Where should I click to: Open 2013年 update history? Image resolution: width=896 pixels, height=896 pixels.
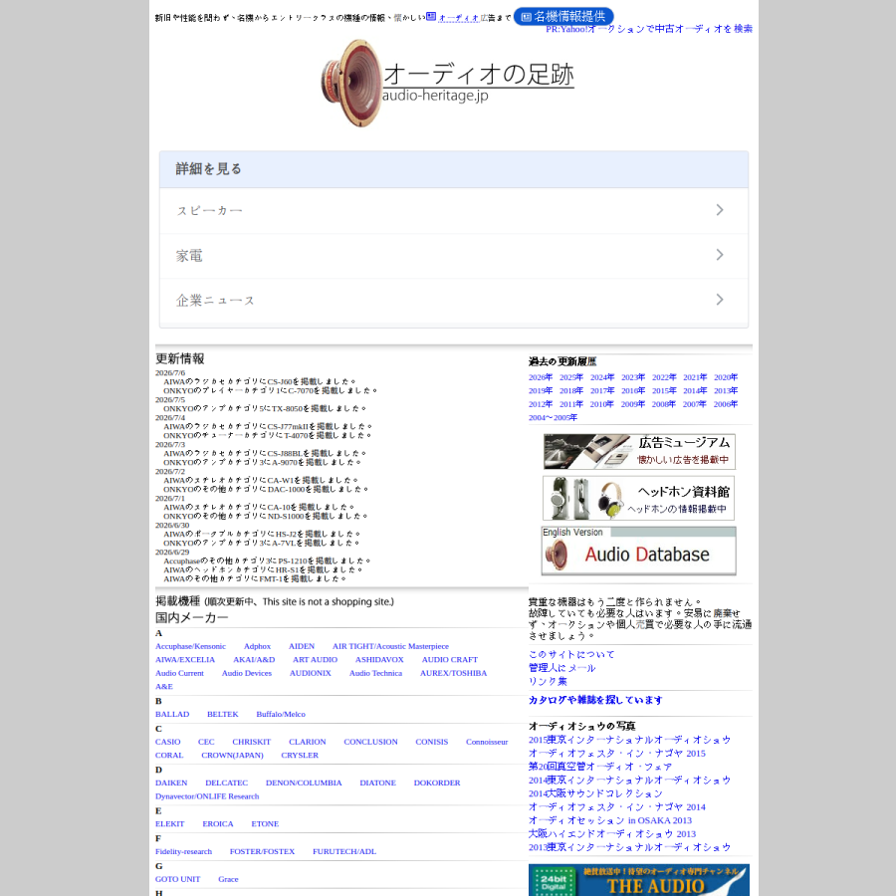pos(725,391)
